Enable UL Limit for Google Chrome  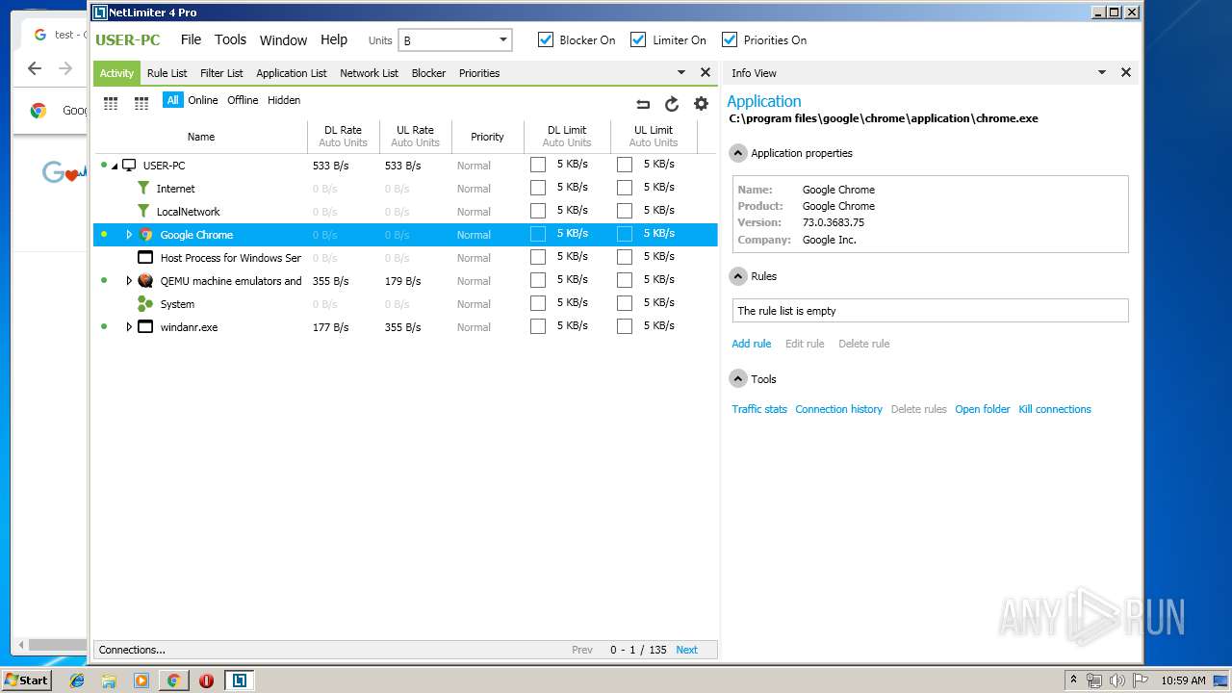click(625, 234)
